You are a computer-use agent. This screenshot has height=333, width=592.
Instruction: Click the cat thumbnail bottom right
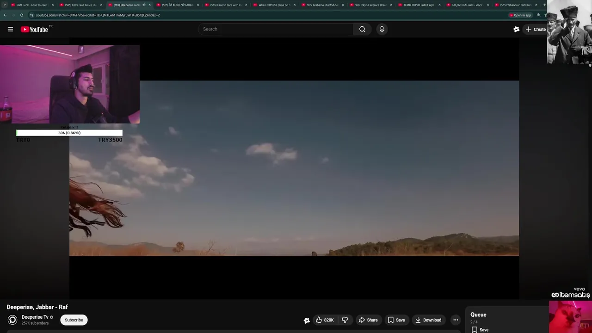point(570,317)
